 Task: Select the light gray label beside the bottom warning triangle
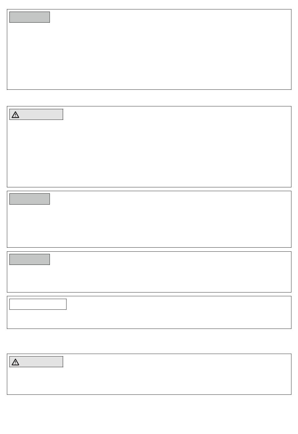click(41, 362)
